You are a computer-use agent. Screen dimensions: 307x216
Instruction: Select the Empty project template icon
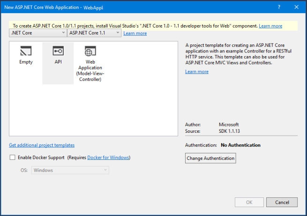(x=26, y=51)
